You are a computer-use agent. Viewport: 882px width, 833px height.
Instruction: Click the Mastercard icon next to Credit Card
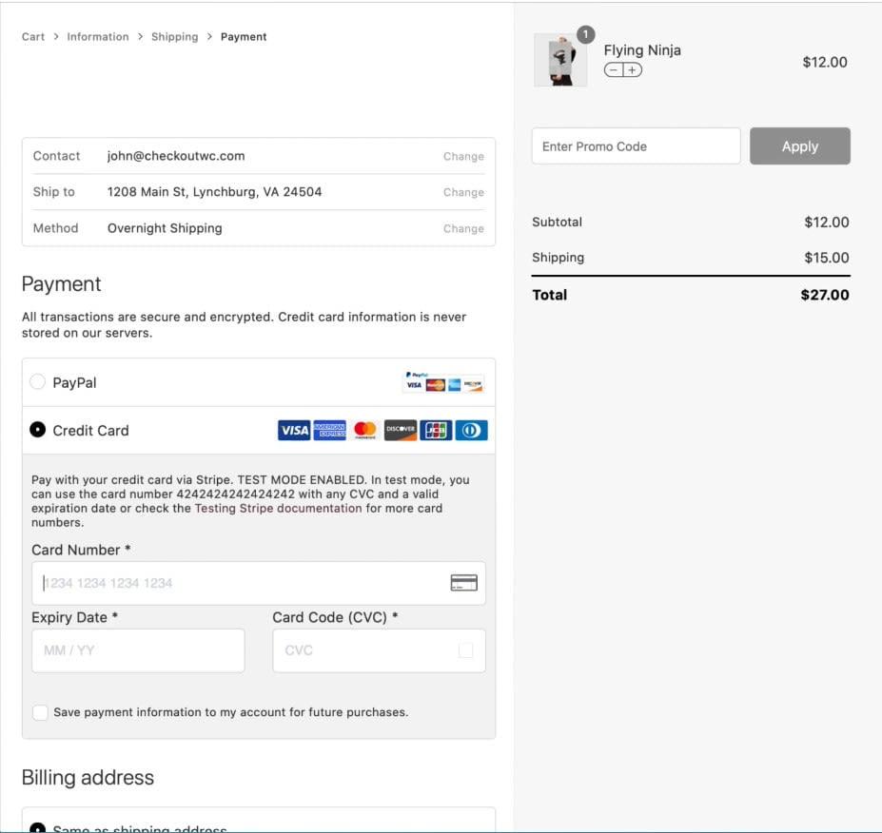tap(364, 430)
